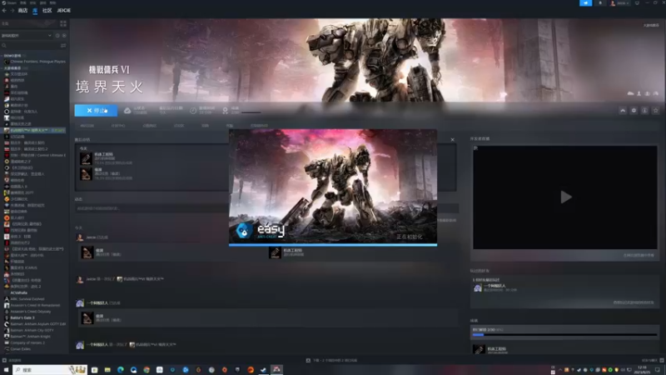Open the JEICIE profile tab

pyautogui.click(x=64, y=11)
